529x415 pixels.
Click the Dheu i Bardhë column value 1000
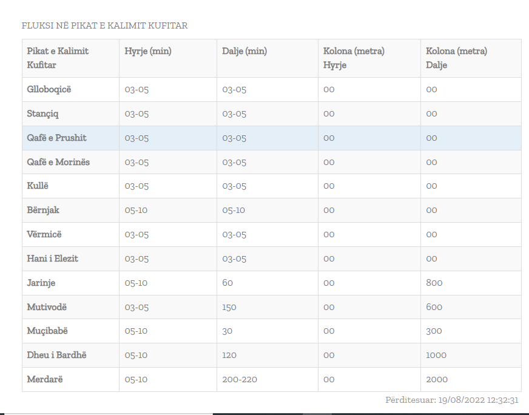point(436,355)
